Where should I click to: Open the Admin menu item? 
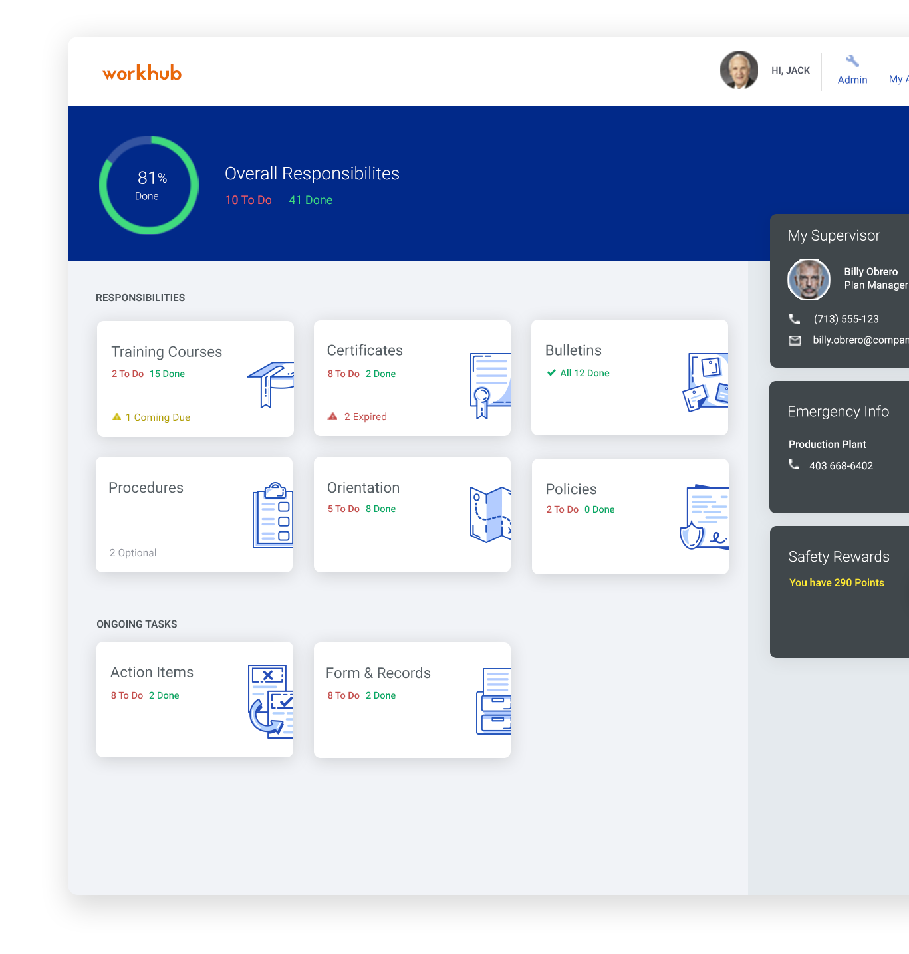[852, 80]
